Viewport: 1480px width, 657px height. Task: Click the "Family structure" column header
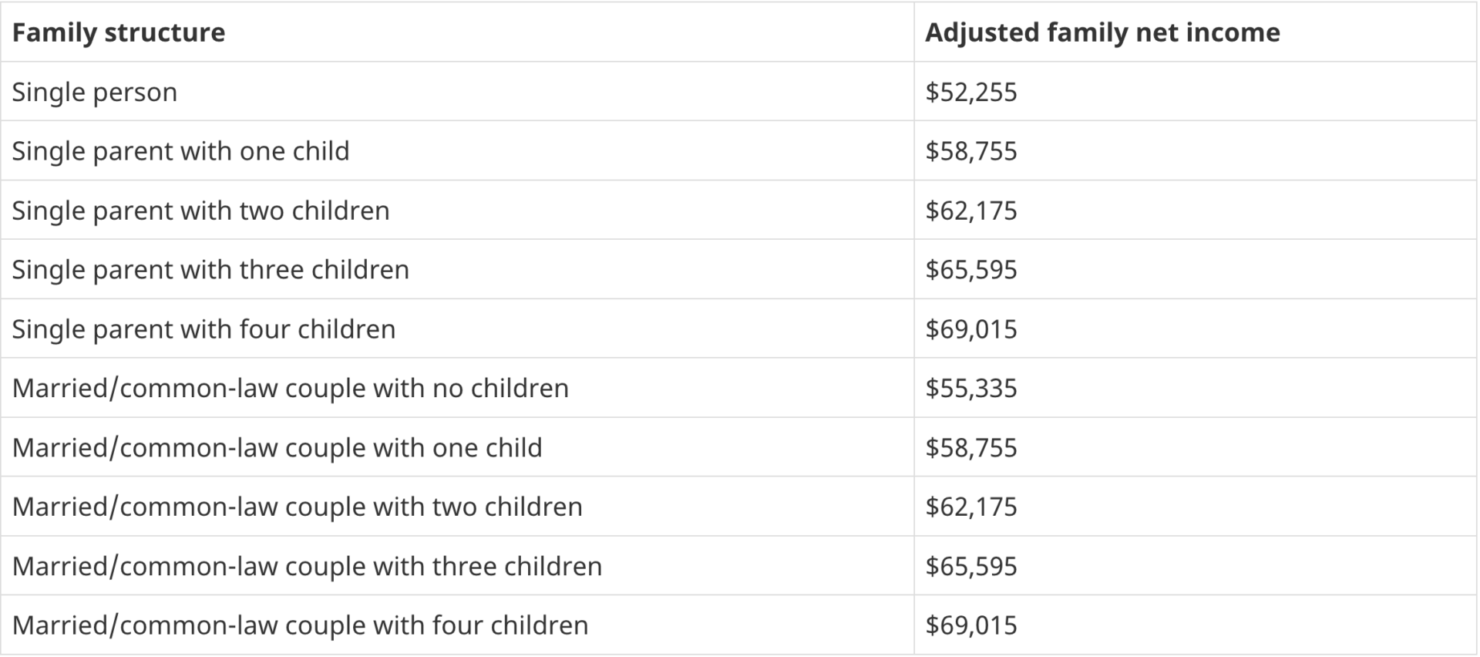119,32
